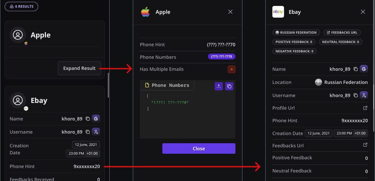The width and height of the screenshot is (375, 181).
Task: Click red X for Has Multiple Emails
Action: tap(231, 69)
